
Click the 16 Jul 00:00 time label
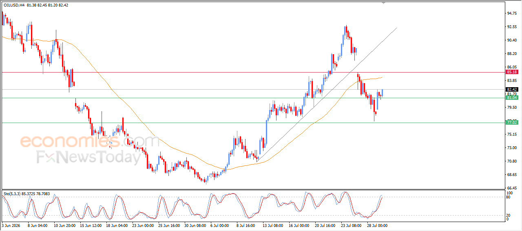(x=299, y=225)
